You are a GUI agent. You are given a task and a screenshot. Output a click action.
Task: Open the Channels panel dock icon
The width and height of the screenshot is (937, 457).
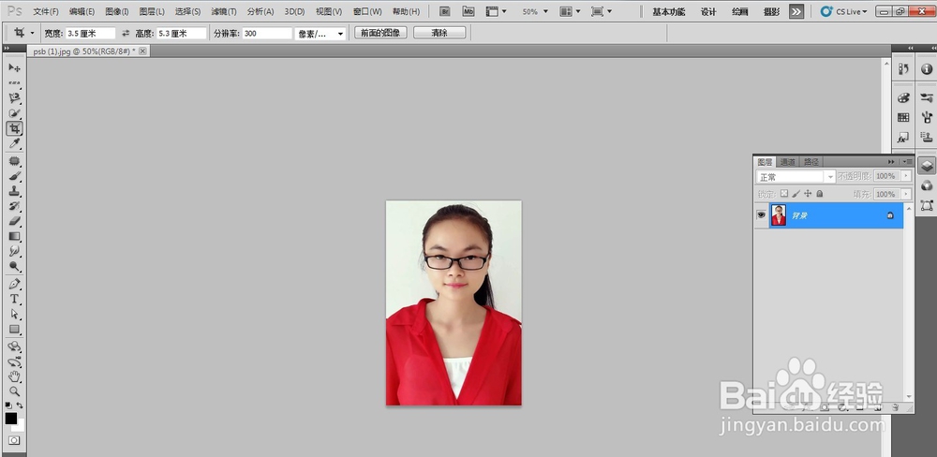click(927, 185)
